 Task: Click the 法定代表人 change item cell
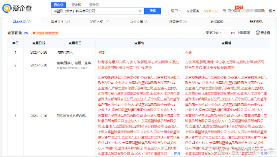pos(65,52)
